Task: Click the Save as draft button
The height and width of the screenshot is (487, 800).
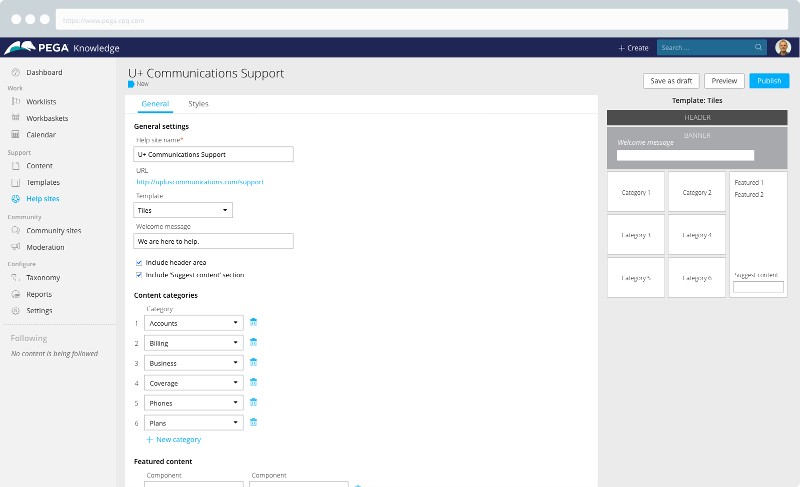Action: pyautogui.click(x=671, y=81)
